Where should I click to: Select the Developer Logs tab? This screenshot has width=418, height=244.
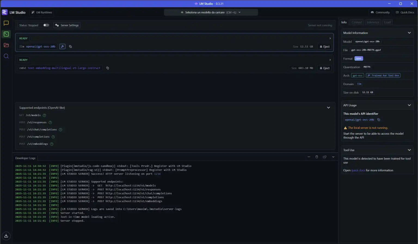tap(25, 158)
